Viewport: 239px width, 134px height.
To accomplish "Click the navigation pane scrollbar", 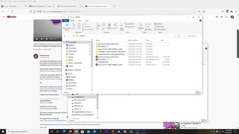I will coord(92,54).
